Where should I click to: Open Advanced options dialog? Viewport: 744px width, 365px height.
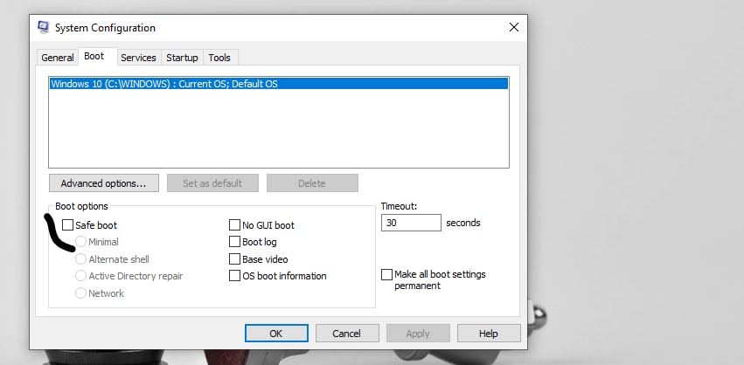pyautogui.click(x=103, y=183)
